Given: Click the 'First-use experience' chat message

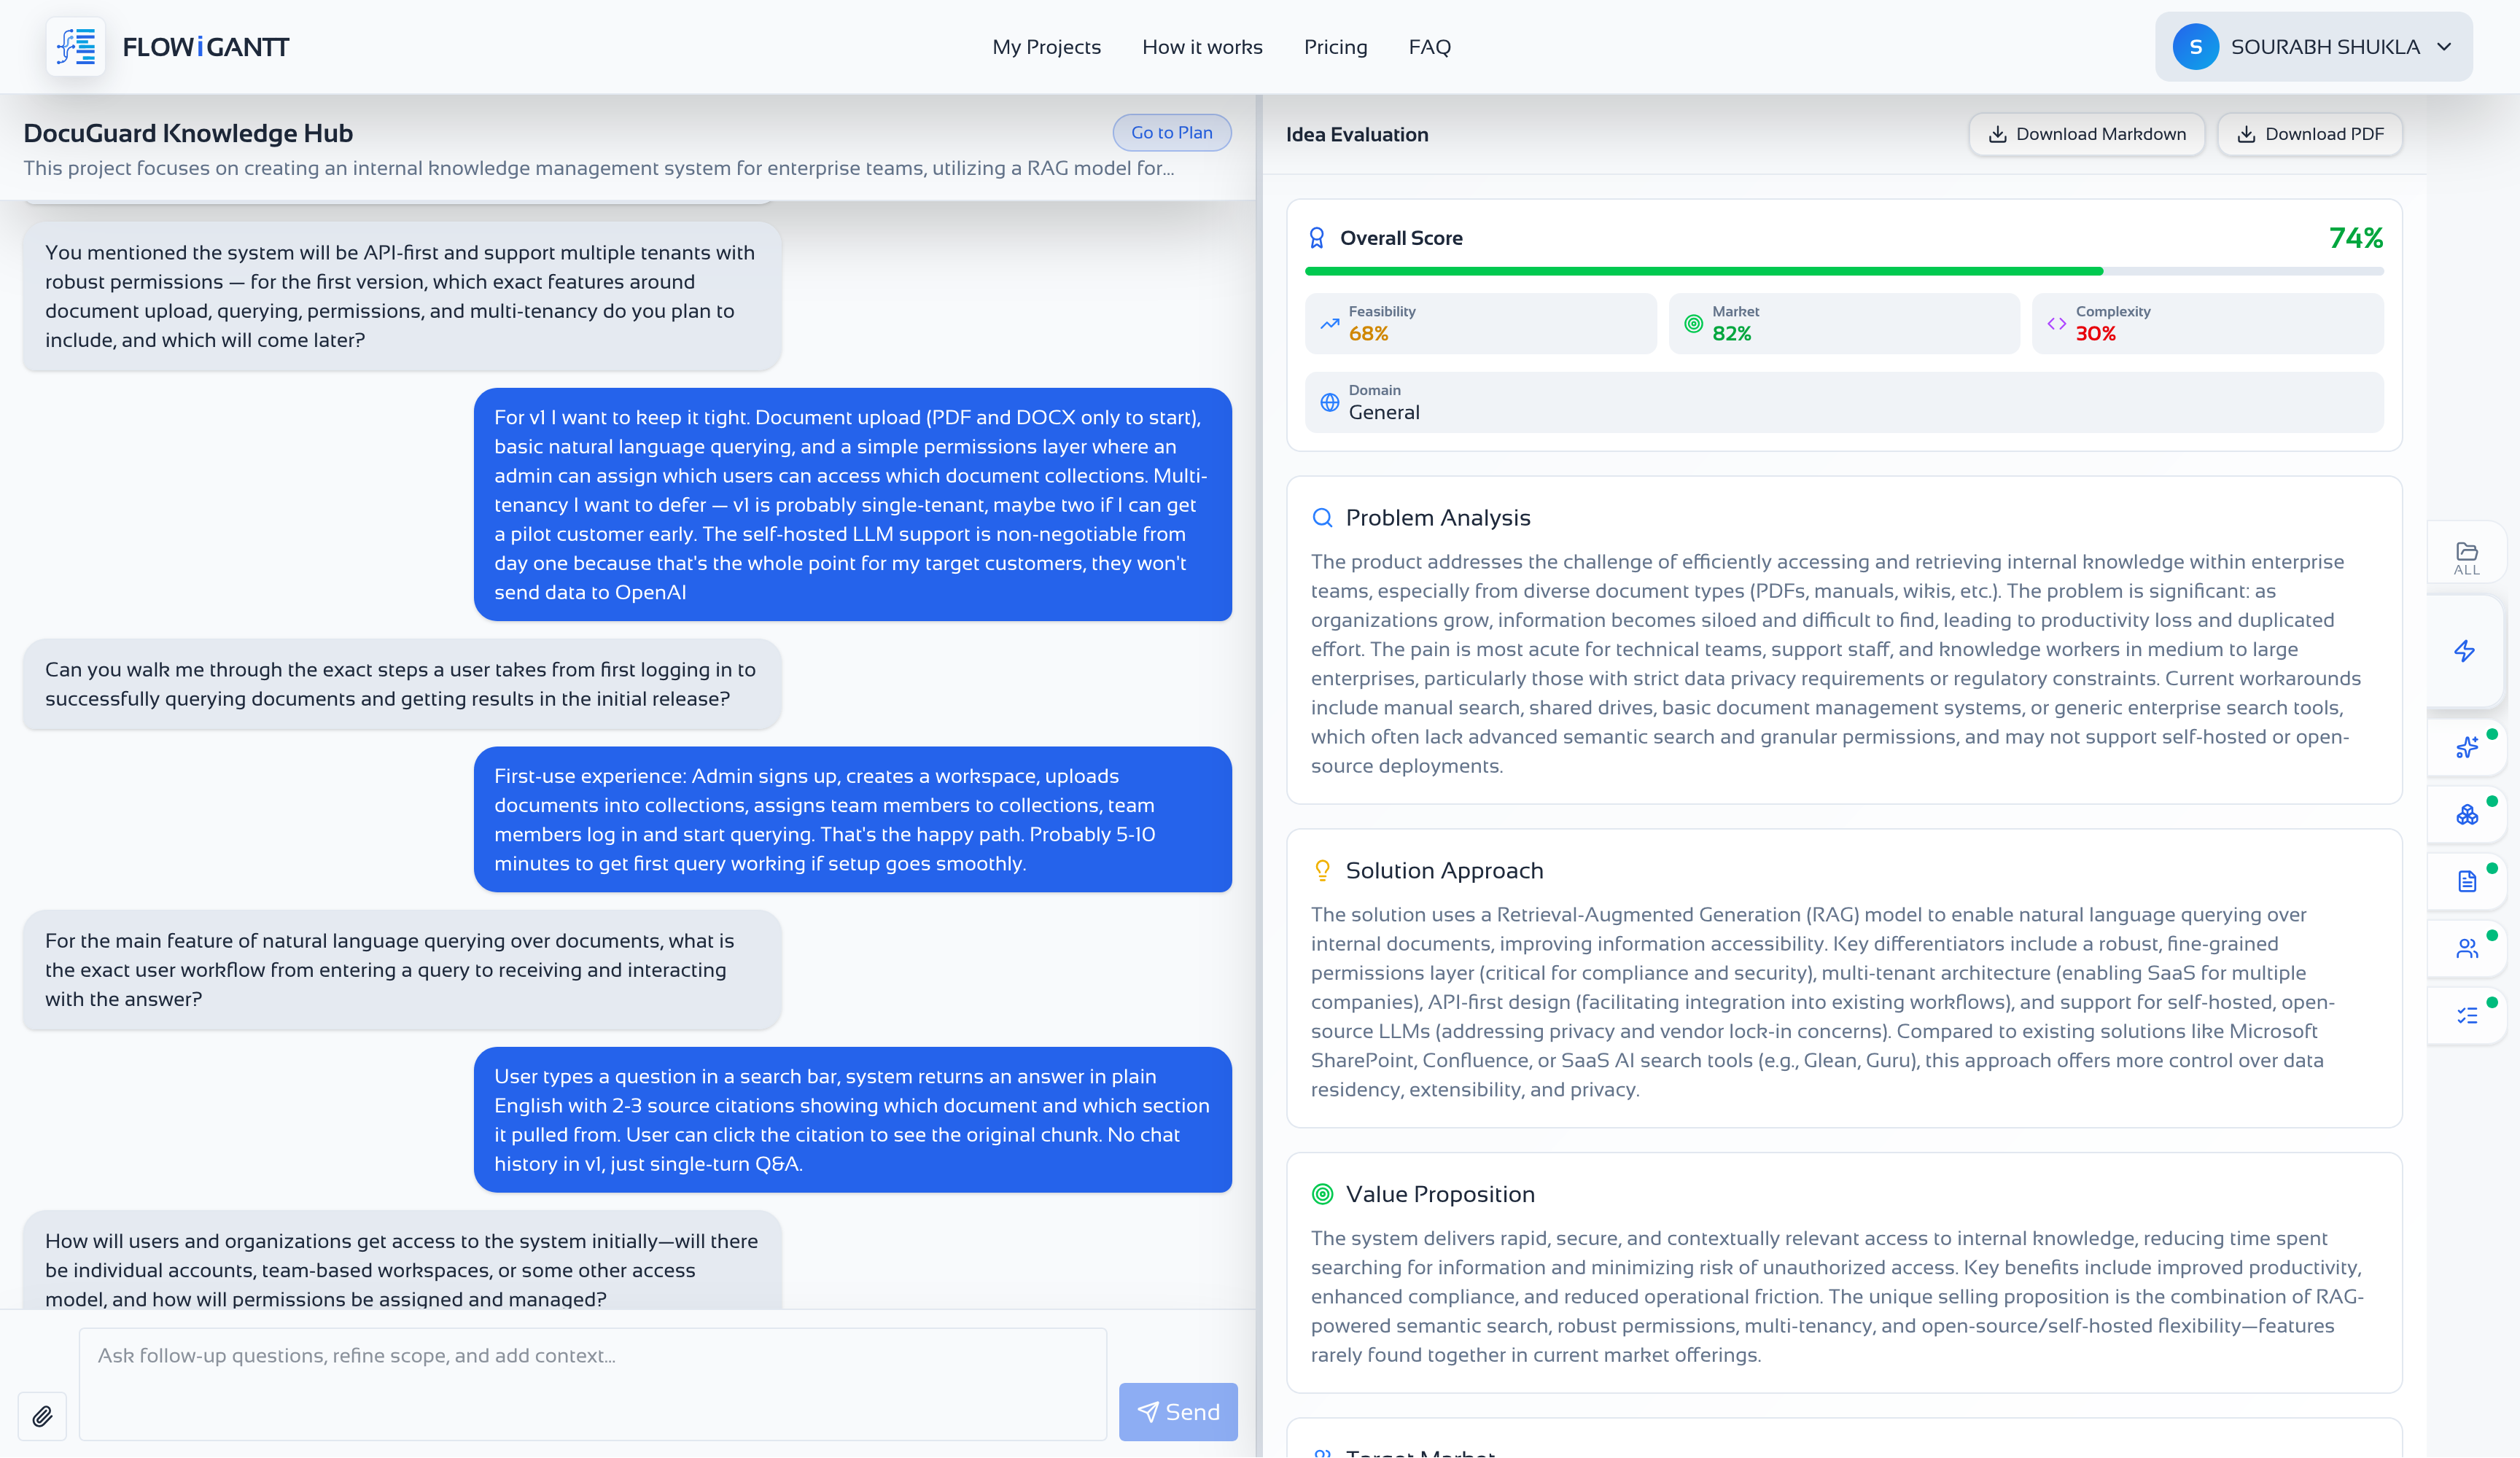Looking at the screenshot, I should 852,819.
